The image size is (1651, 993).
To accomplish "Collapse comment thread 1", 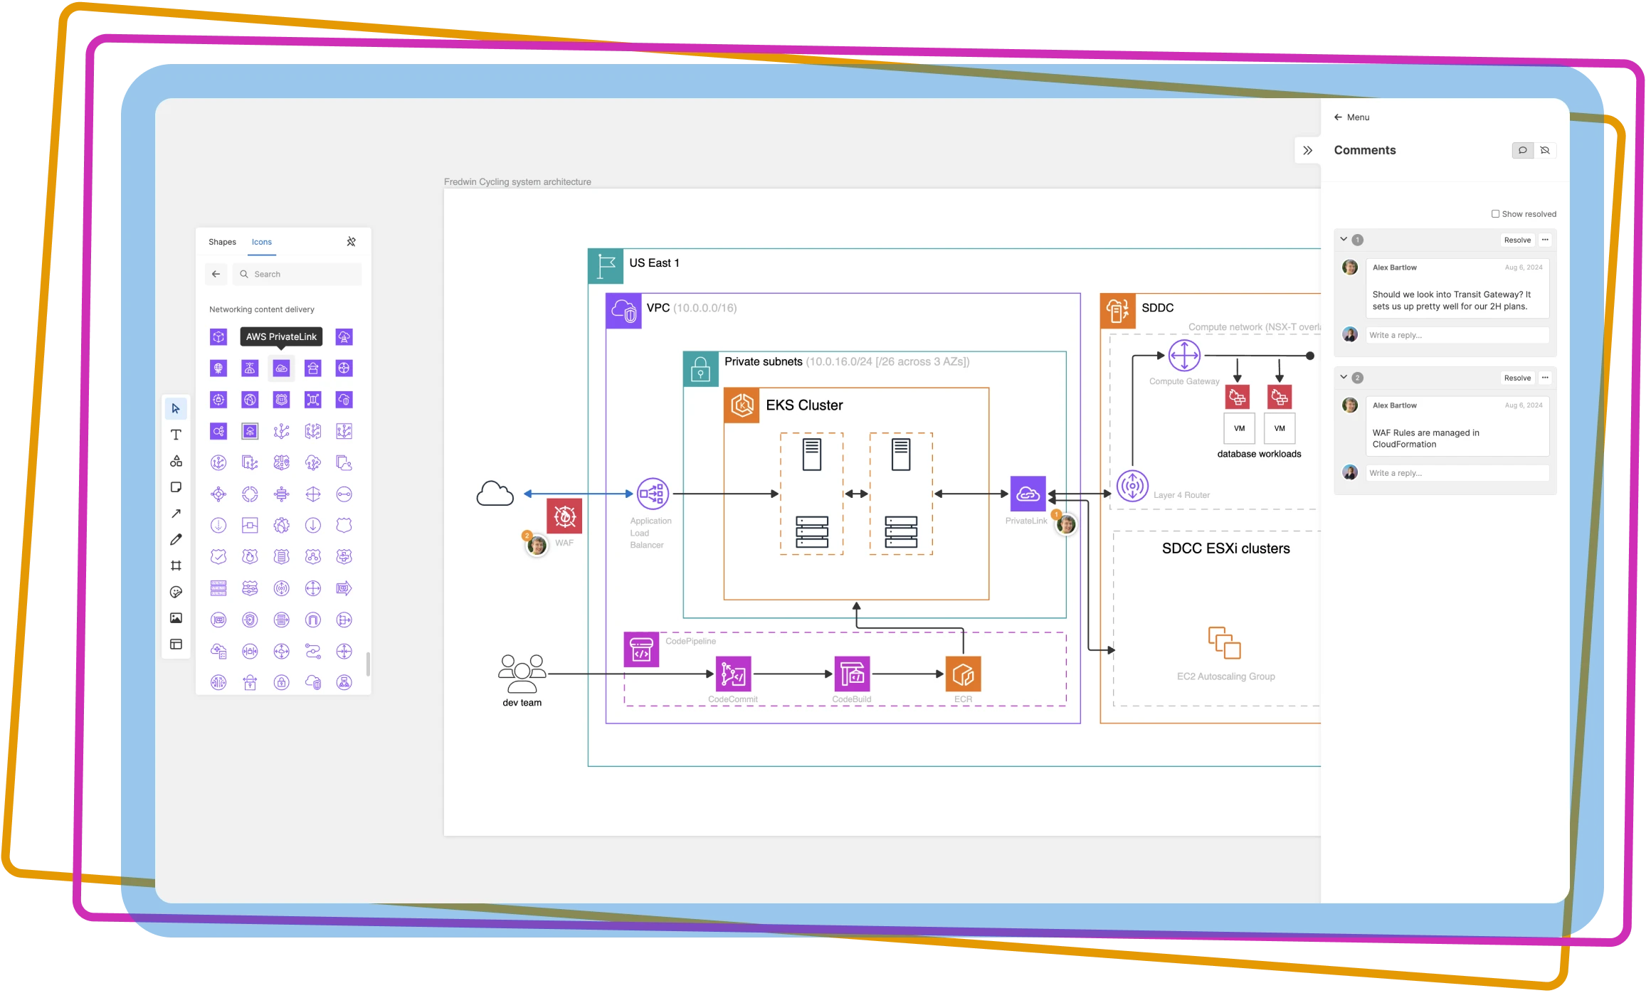I will (1344, 240).
